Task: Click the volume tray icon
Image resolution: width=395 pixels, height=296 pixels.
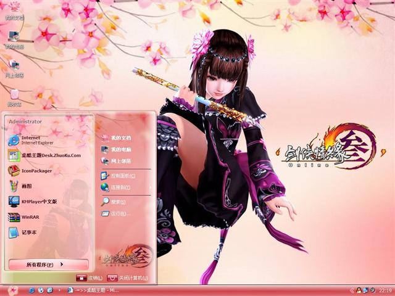Action: 372,290
